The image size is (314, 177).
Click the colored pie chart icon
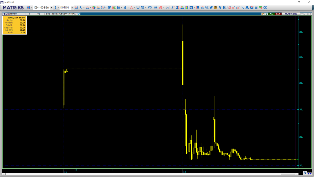(x=94, y=7)
